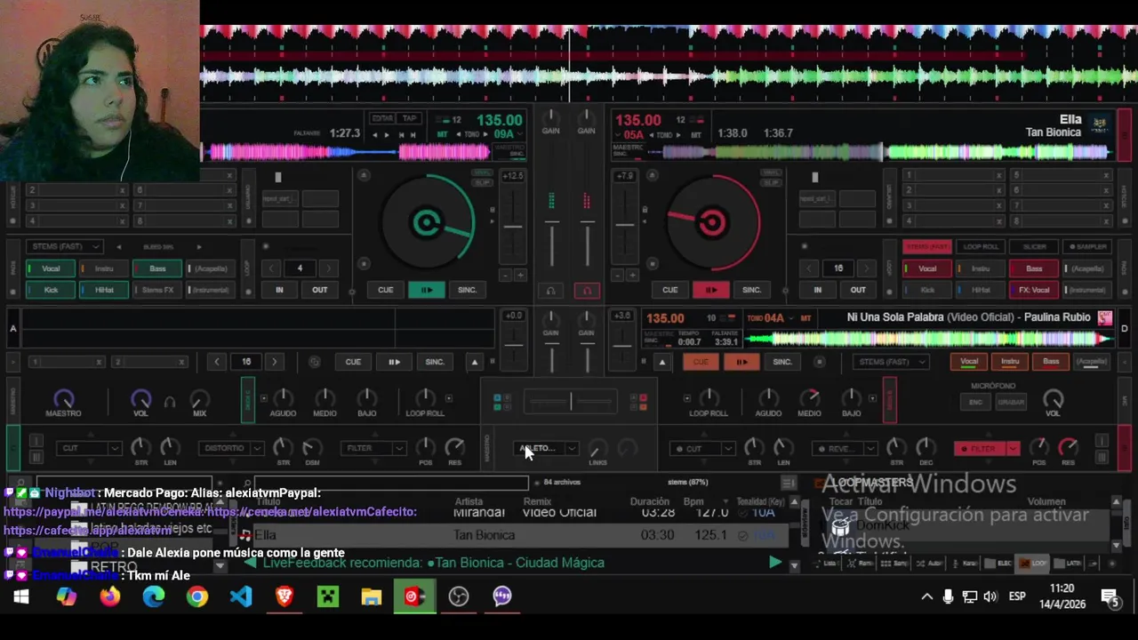The width and height of the screenshot is (1138, 640).
Task: Open red FILTER effect dropdown arrow
Action: pos(1012,448)
